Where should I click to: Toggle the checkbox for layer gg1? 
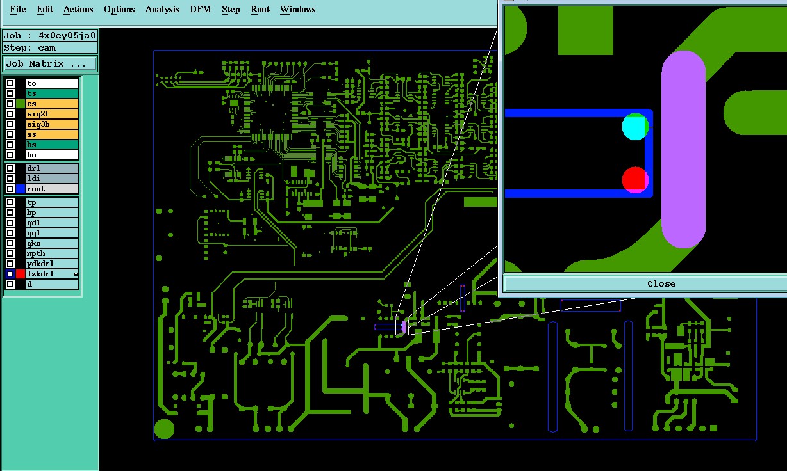10,233
